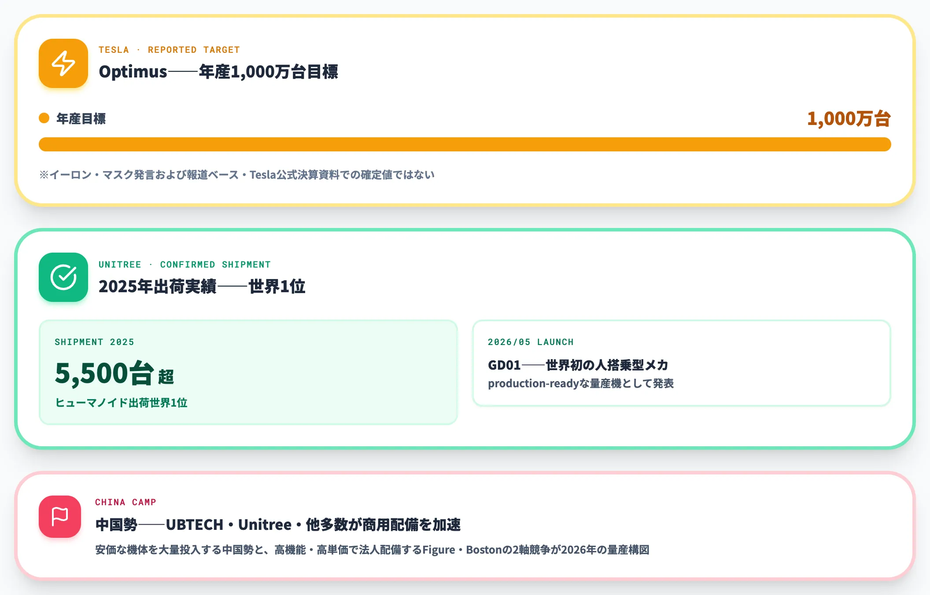Viewport: 930px width, 595px height.
Task: Click the '2026/05 LAUNCH' label
Action: [x=531, y=342]
